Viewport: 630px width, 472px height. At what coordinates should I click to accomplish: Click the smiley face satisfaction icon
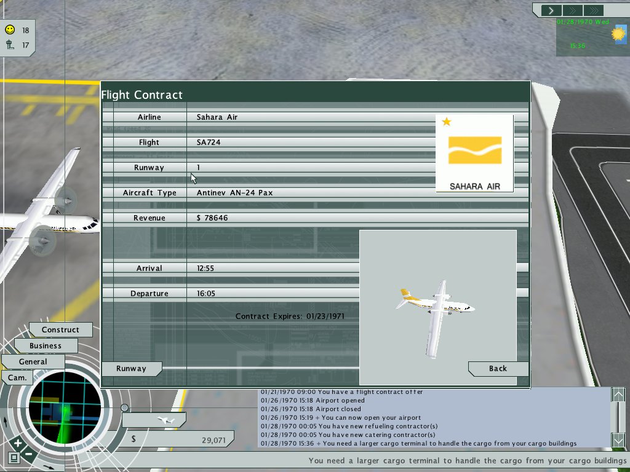[9, 29]
